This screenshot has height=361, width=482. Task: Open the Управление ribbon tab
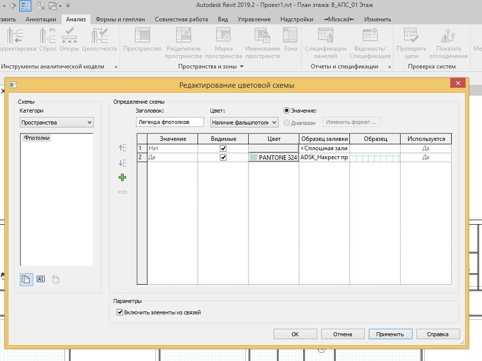[x=254, y=19]
